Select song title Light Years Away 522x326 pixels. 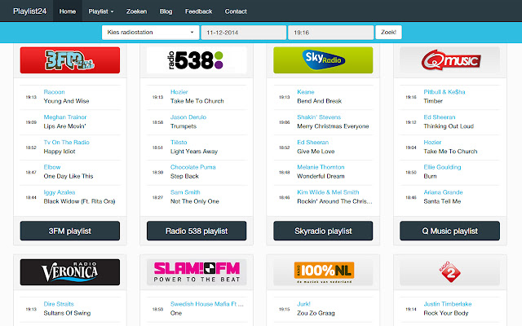pos(194,152)
